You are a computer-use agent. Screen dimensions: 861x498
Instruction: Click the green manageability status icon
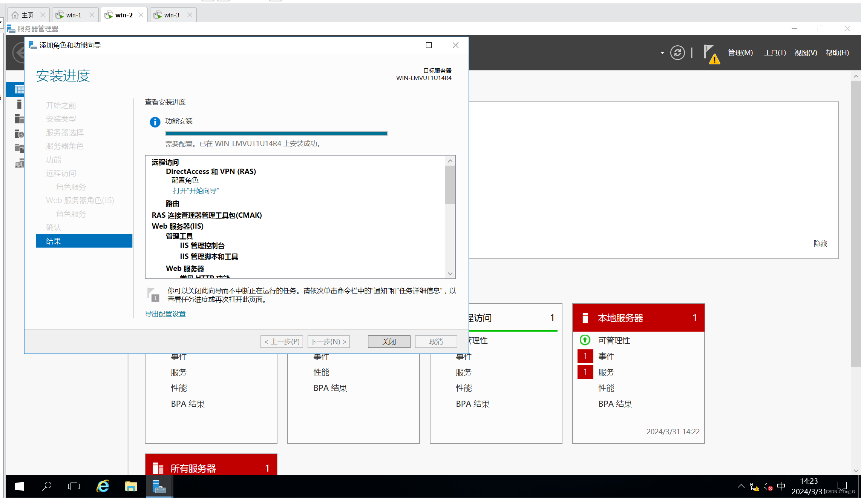coord(585,340)
